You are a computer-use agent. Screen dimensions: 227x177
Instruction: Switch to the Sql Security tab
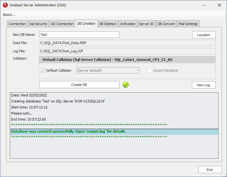tap(38, 24)
